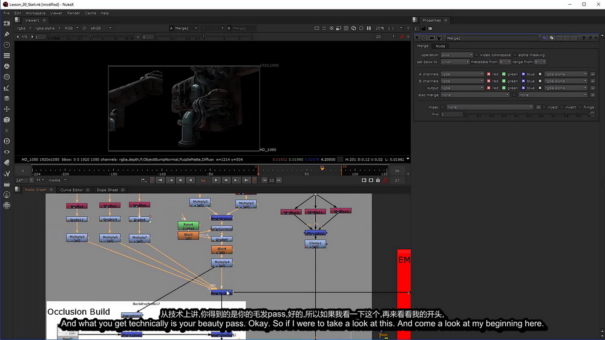Open the Keyer nodes icon
The width and height of the screenshot is (605, 340).
tap(7, 88)
